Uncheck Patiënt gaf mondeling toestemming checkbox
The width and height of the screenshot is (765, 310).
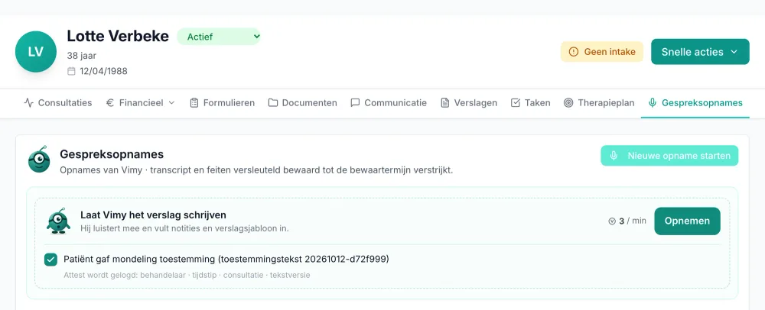[50, 260]
